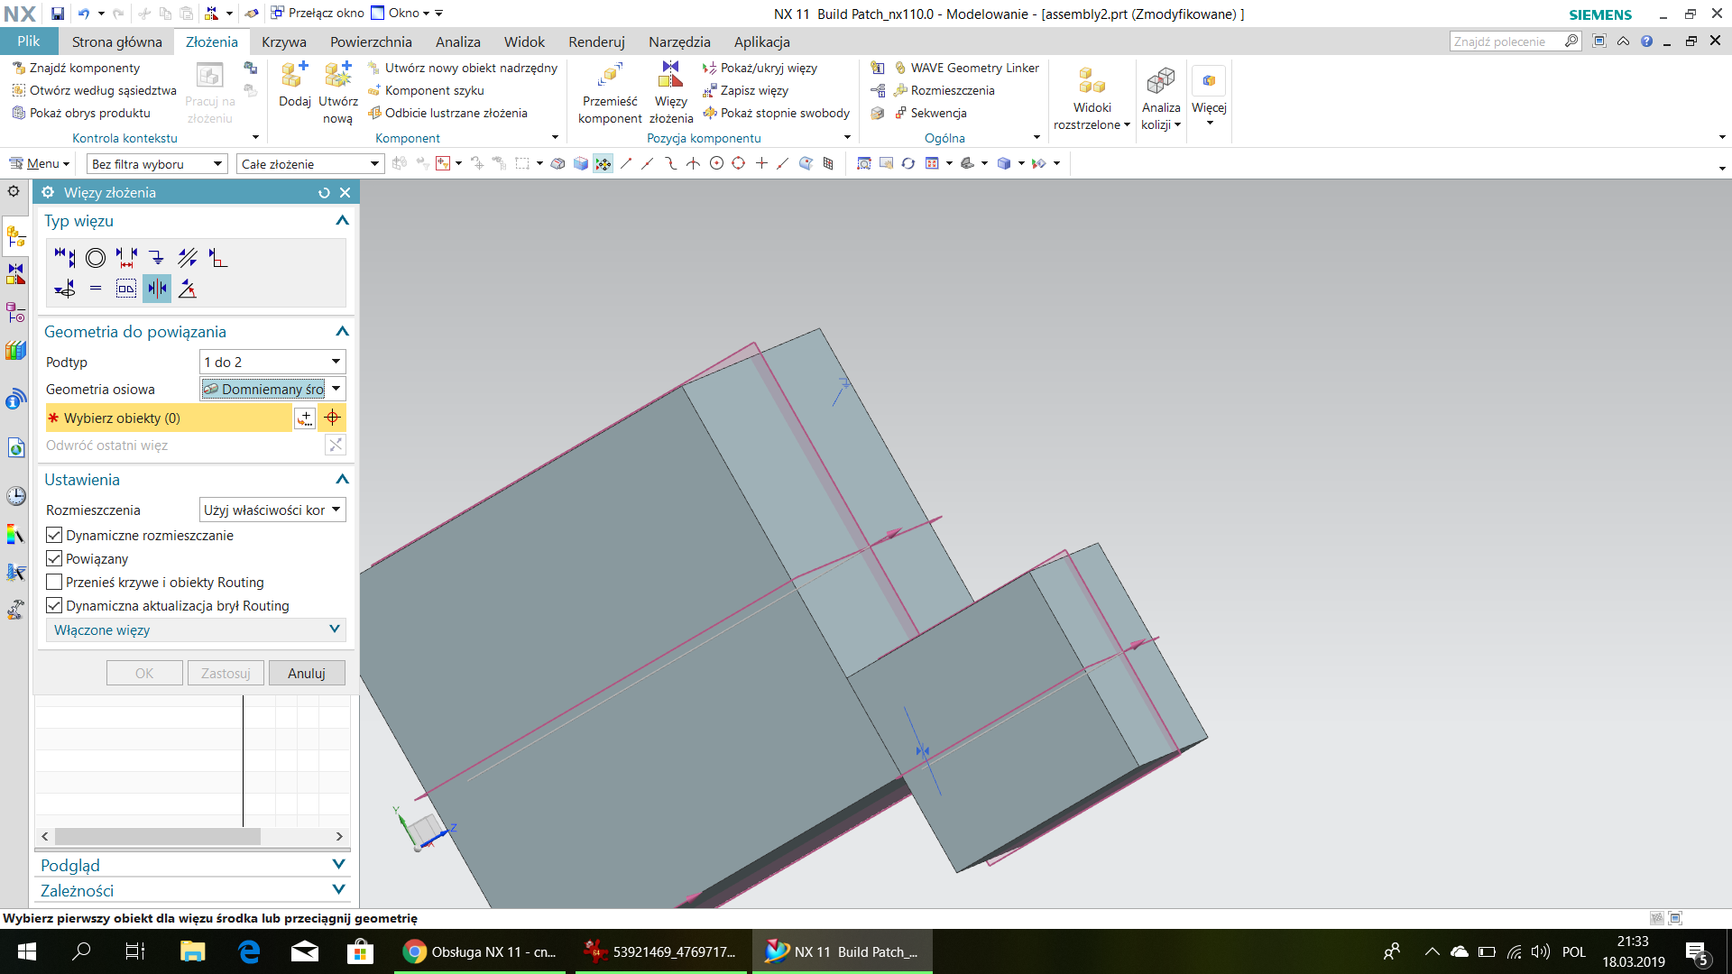This screenshot has height=974, width=1732.
Task: Expand the Podgląd section
Action: tap(193, 865)
